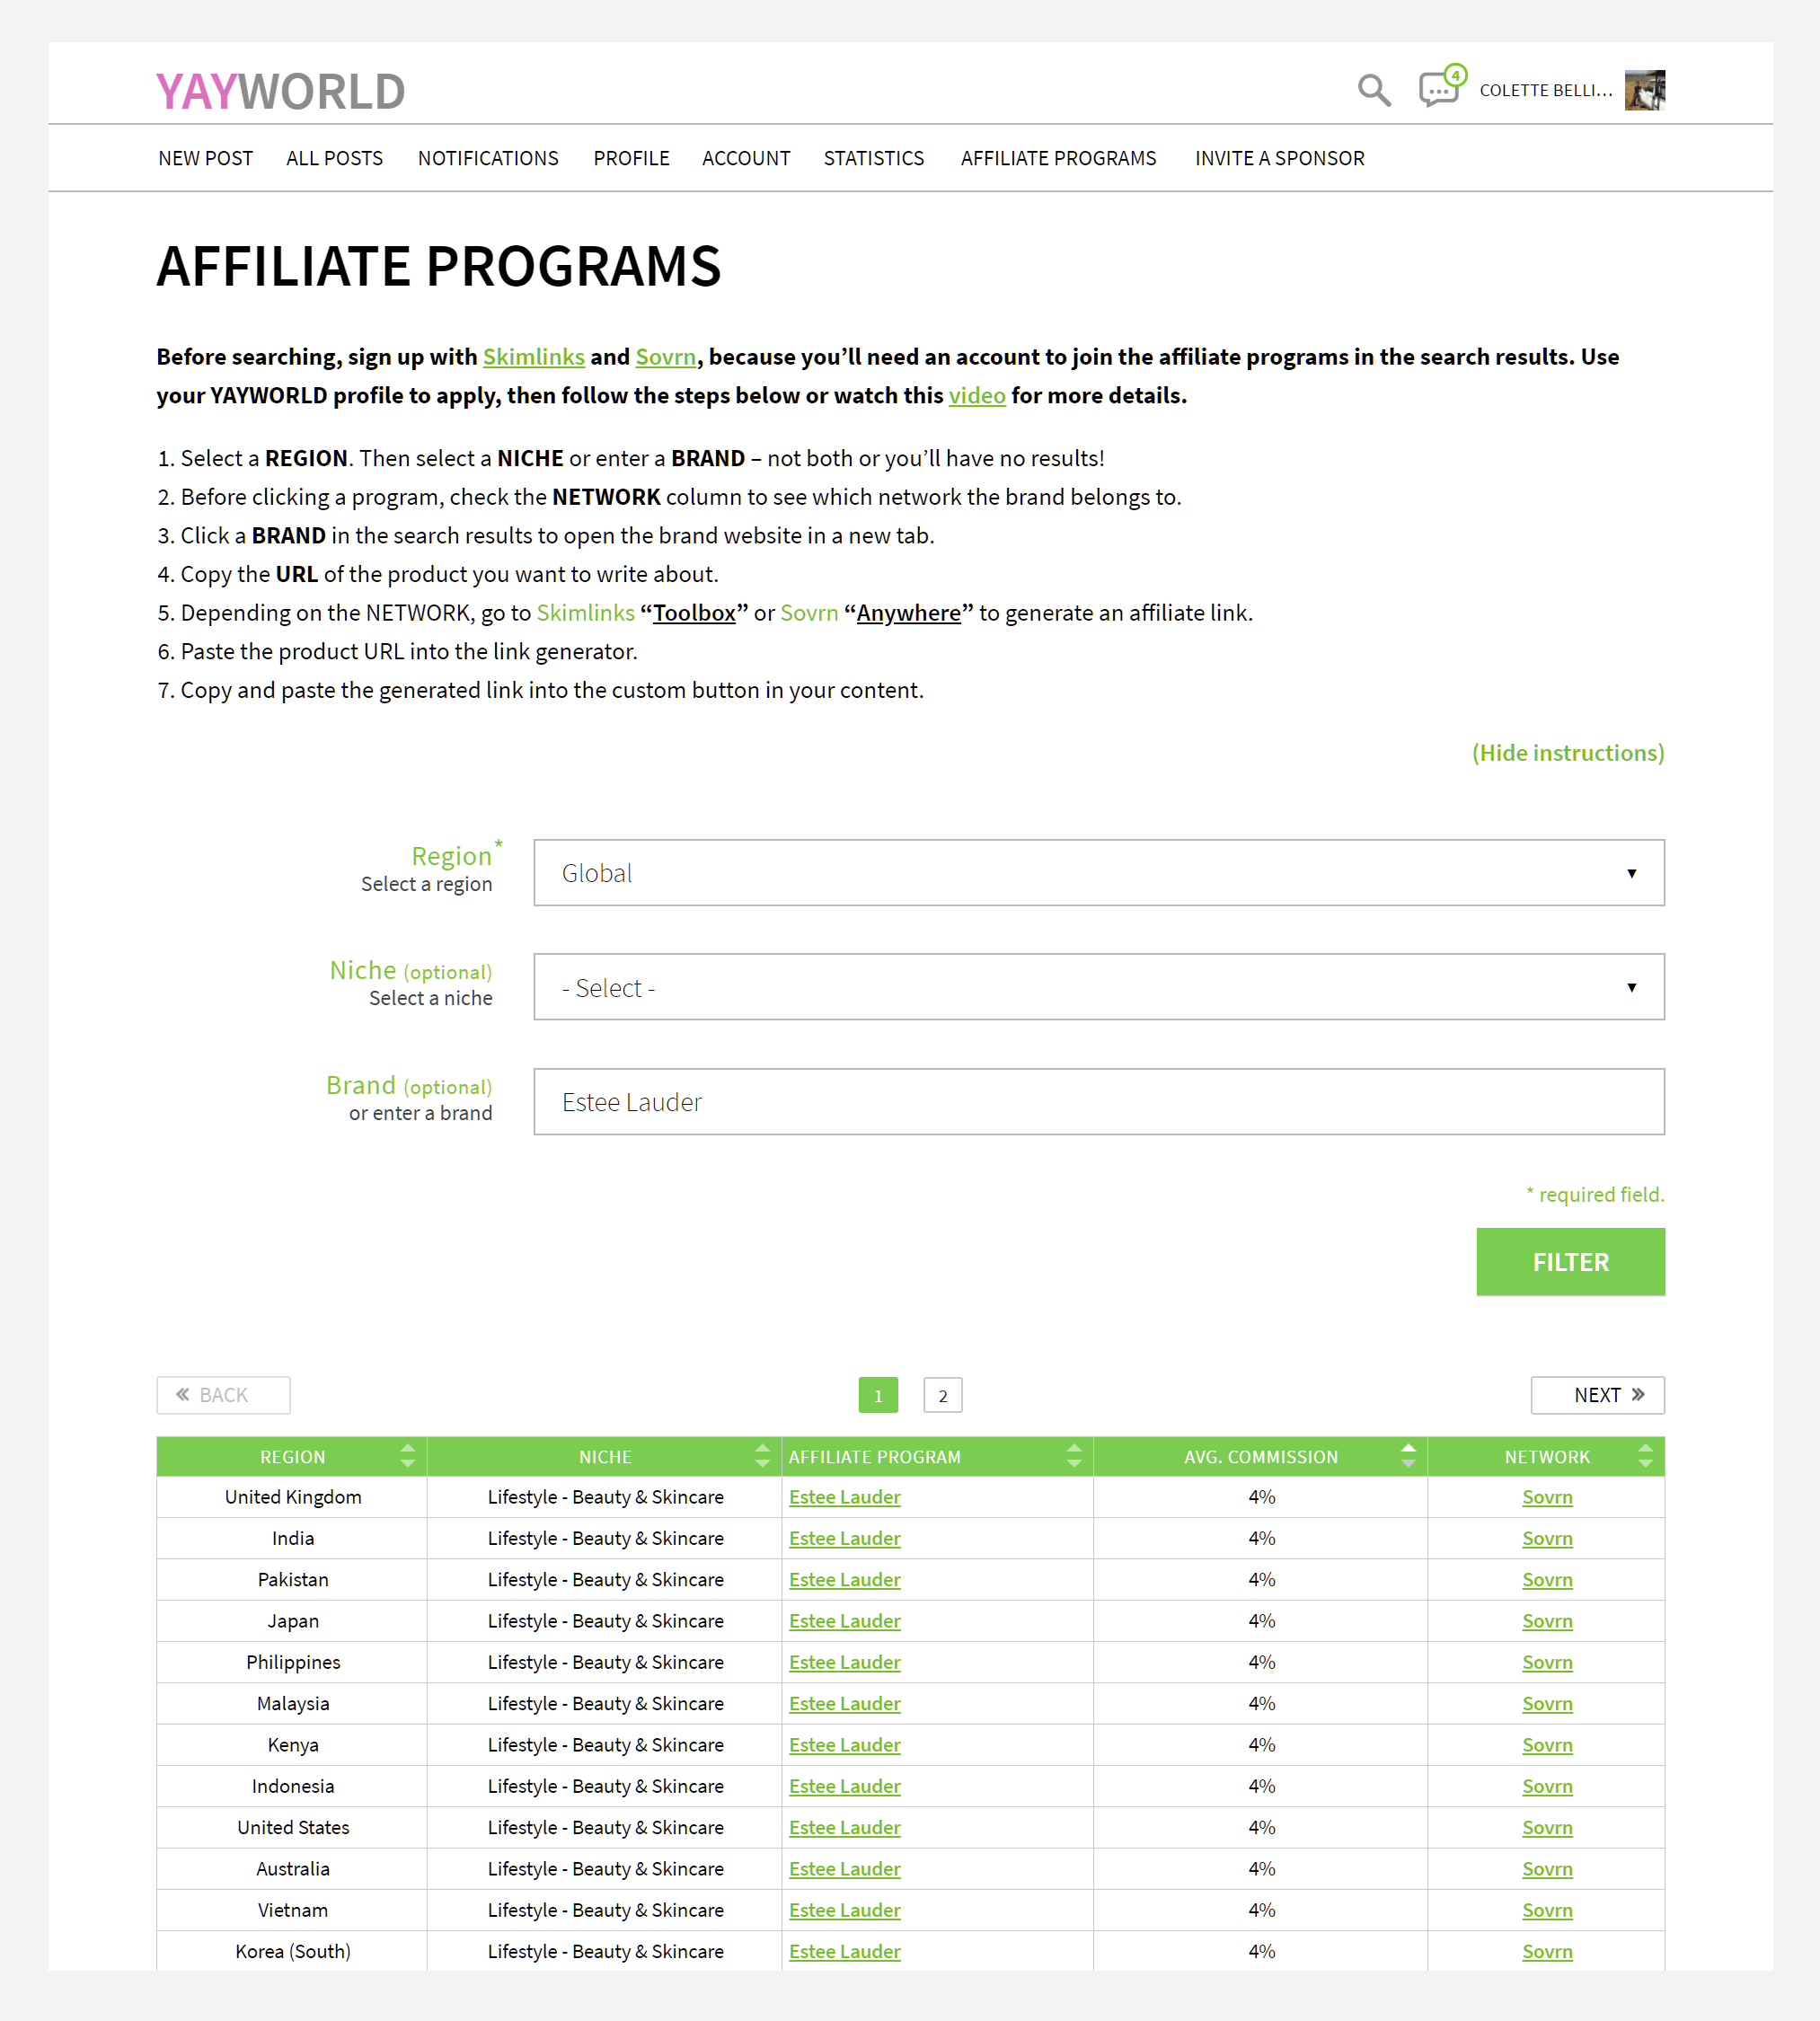Sort table by the Region column arrows

click(x=407, y=1456)
